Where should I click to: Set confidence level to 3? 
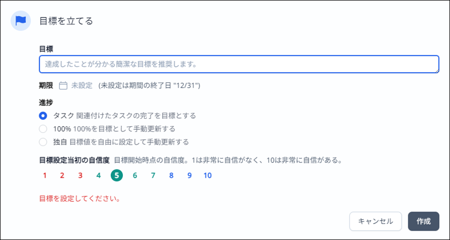tap(80, 176)
